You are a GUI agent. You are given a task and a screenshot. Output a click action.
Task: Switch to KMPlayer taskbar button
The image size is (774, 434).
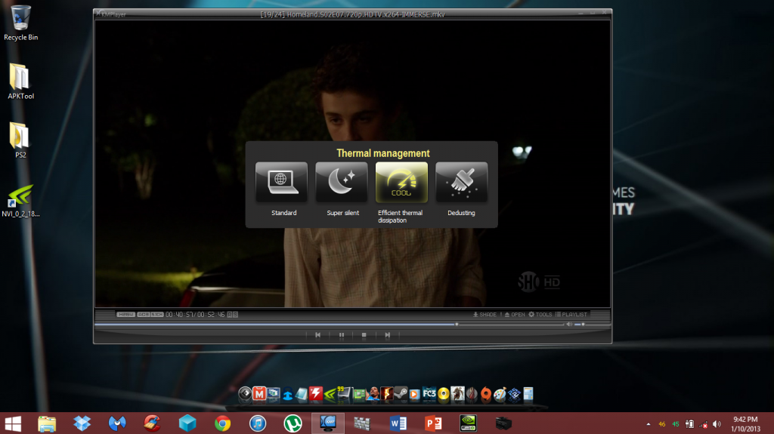click(328, 423)
